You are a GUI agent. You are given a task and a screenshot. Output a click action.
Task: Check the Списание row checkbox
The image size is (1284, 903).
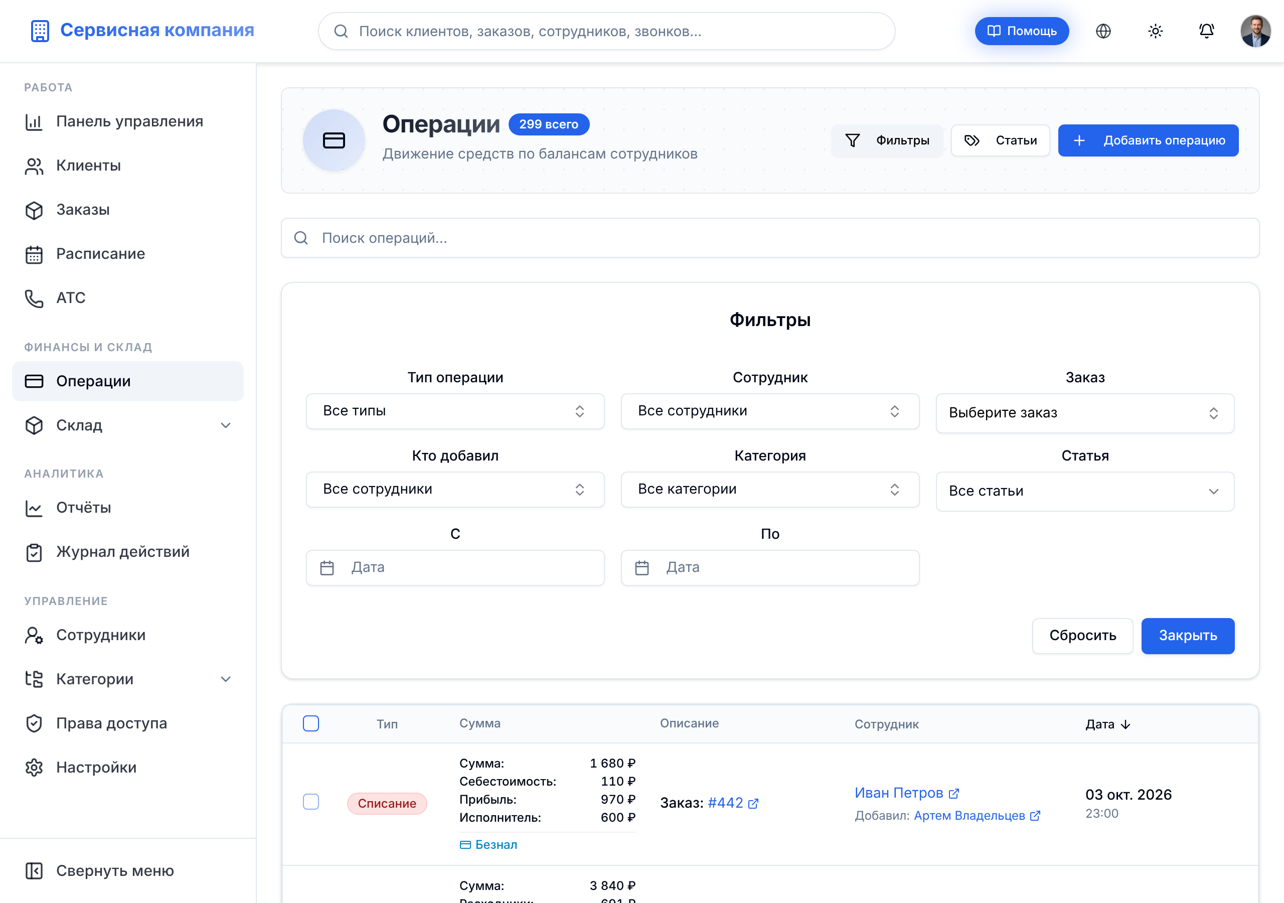[311, 802]
